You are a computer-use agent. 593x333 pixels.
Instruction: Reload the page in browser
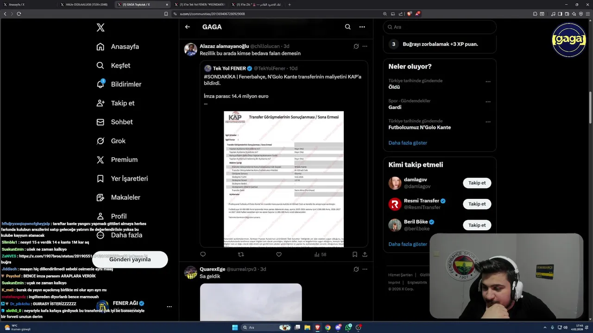(19, 14)
